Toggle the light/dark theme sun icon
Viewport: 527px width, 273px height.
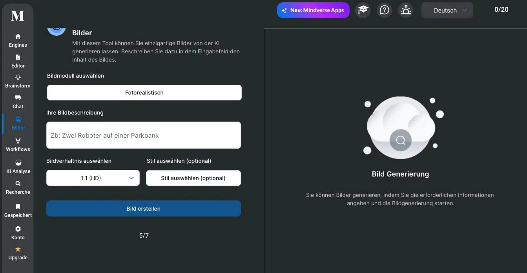(405, 10)
